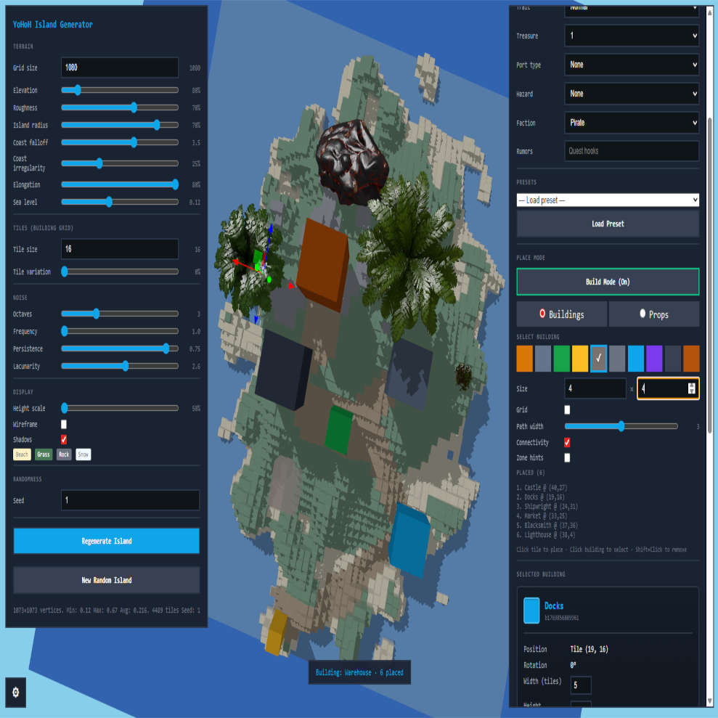Viewport: 718px width, 718px height.
Task: Select the dark brown building swatch
Action: point(691,358)
